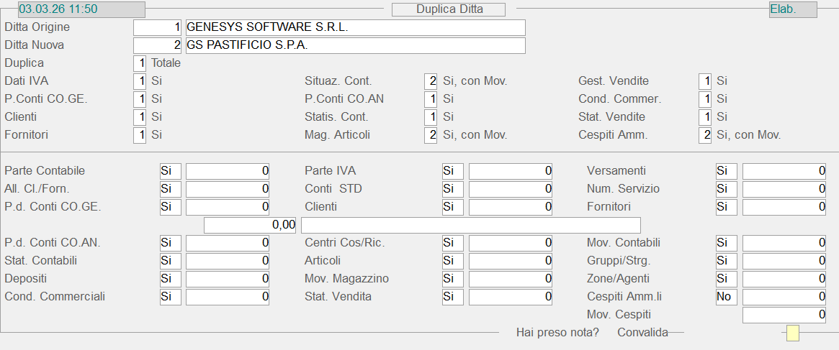Click the Ditta Origine code field
This screenshot has width=839, height=350.
pyautogui.click(x=158, y=27)
